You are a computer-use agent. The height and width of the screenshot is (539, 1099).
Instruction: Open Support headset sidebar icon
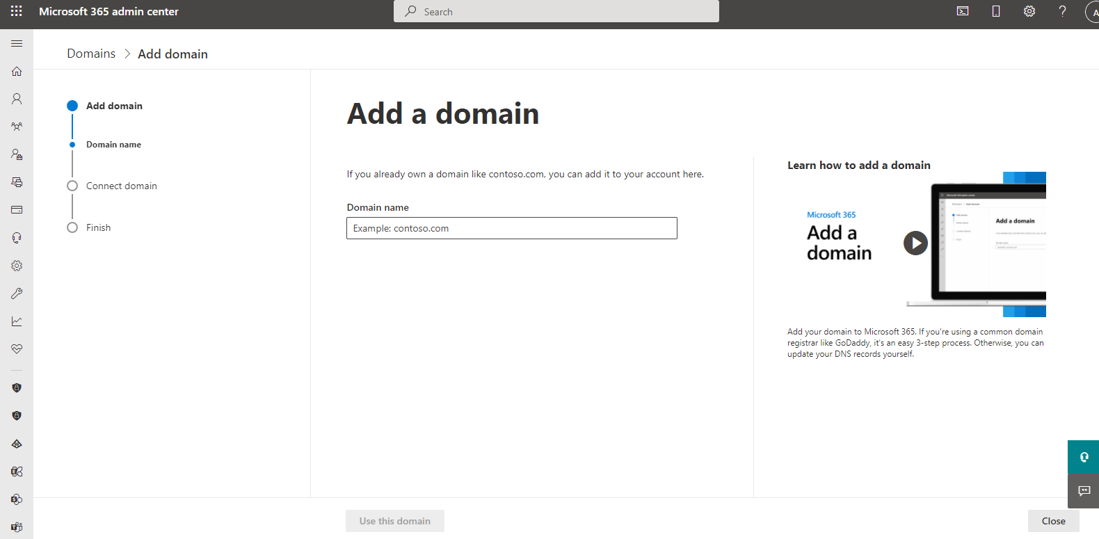click(x=17, y=238)
